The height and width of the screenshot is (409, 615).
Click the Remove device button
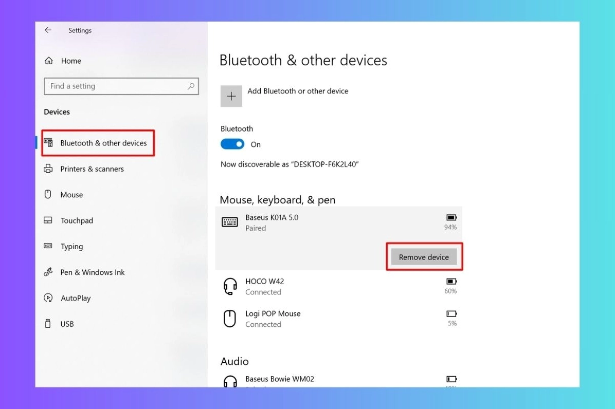pos(424,256)
